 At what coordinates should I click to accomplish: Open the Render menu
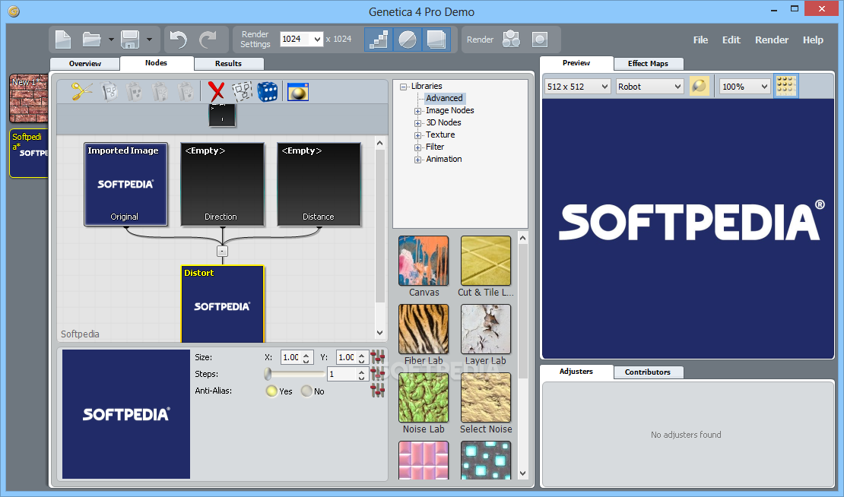click(x=771, y=40)
